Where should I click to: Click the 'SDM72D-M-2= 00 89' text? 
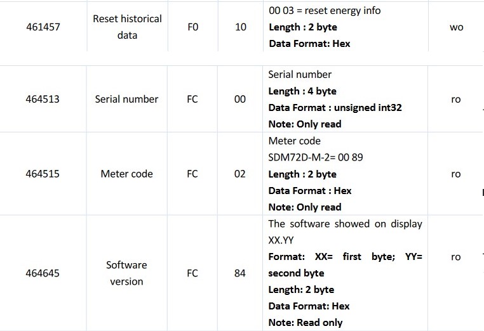pyautogui.click(x=316, y=157)
